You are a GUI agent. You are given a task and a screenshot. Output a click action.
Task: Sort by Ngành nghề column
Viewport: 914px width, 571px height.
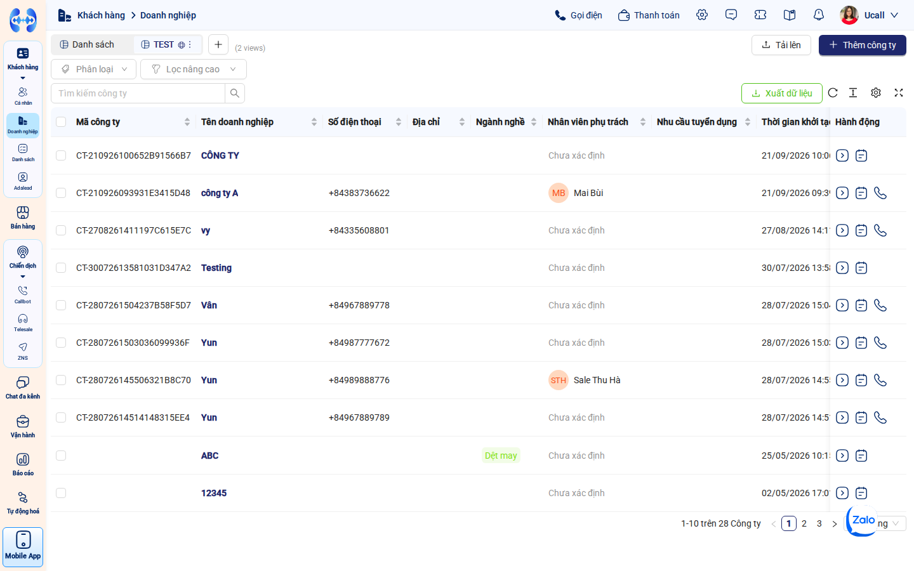(534, 122)
